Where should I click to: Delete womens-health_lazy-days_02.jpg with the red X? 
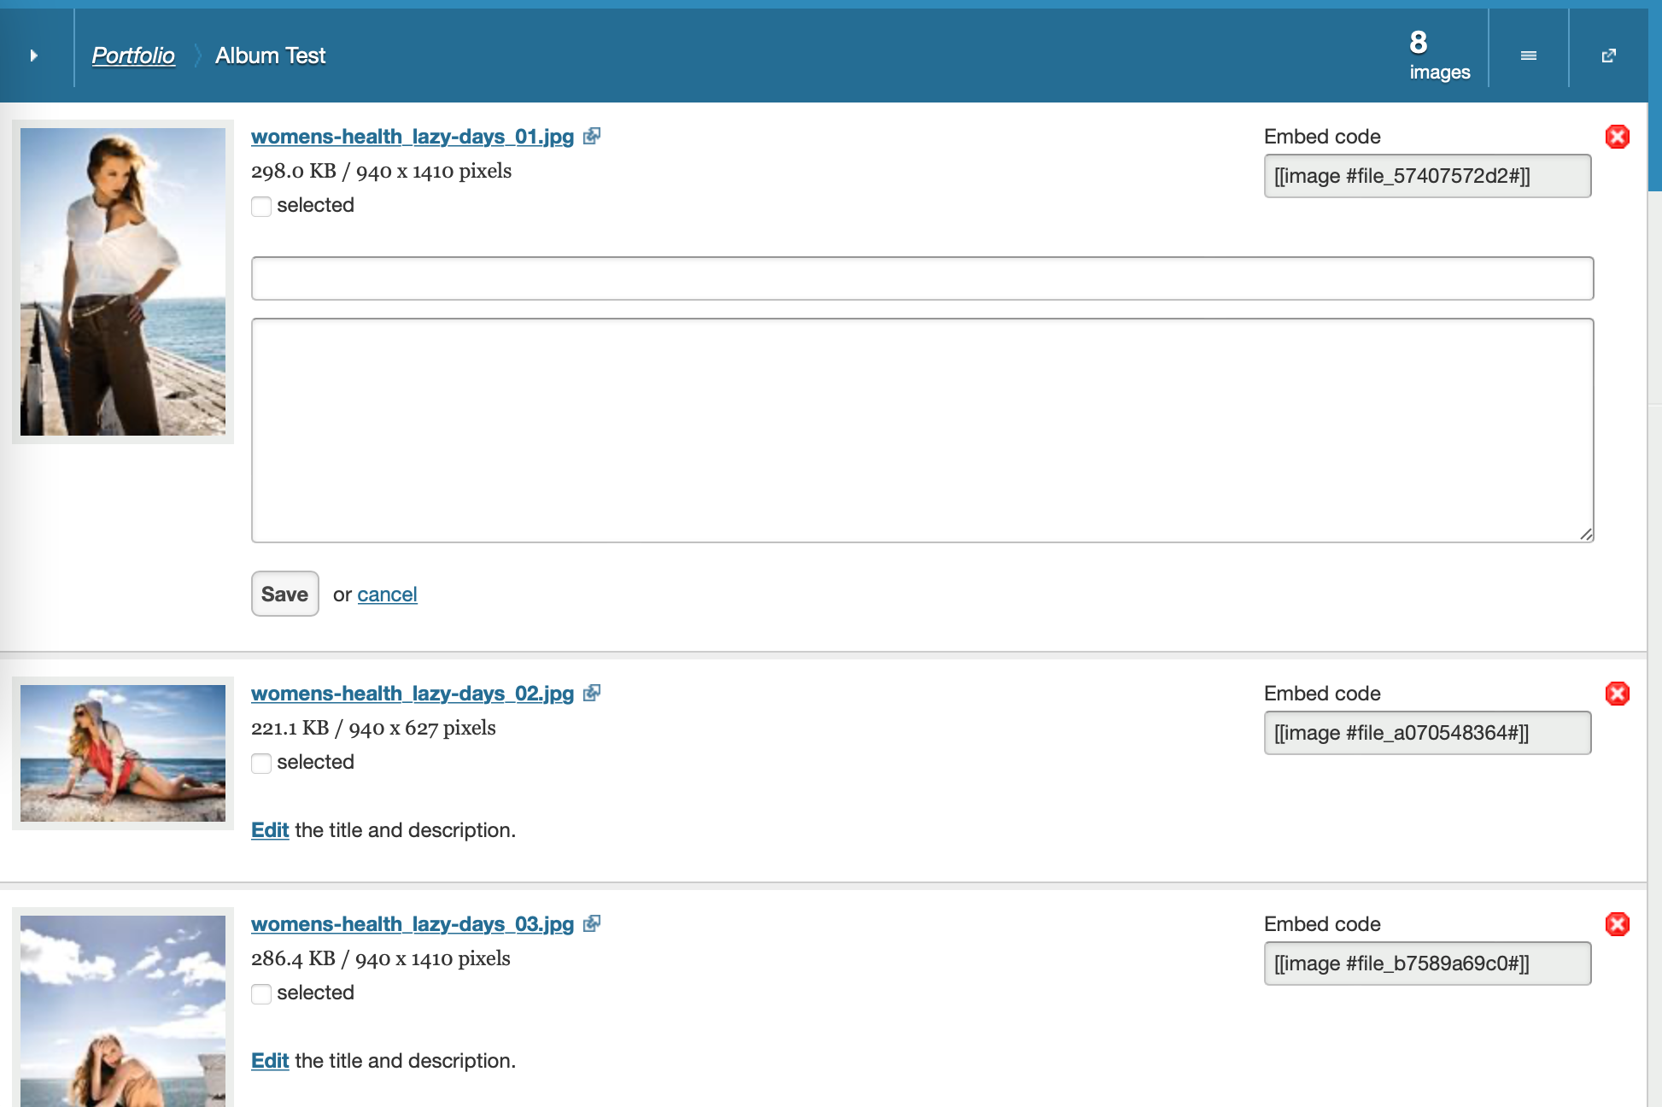(x=1618, y=694)
